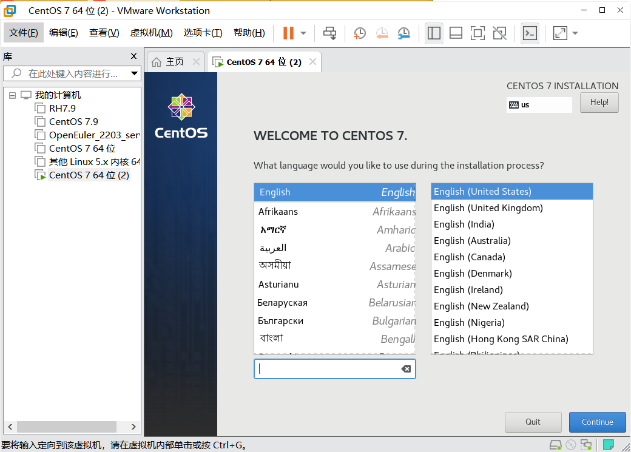Open the 帮助(H) menu
631x452 pixels.
(x=249, y=33)
